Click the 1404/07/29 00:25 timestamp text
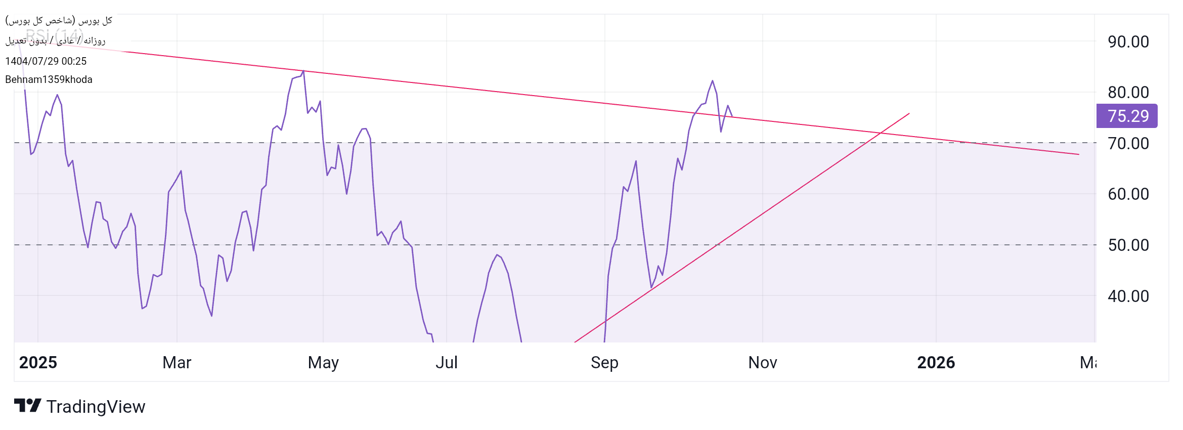This screenshot has width=1183, height=430. click(46, 61)
